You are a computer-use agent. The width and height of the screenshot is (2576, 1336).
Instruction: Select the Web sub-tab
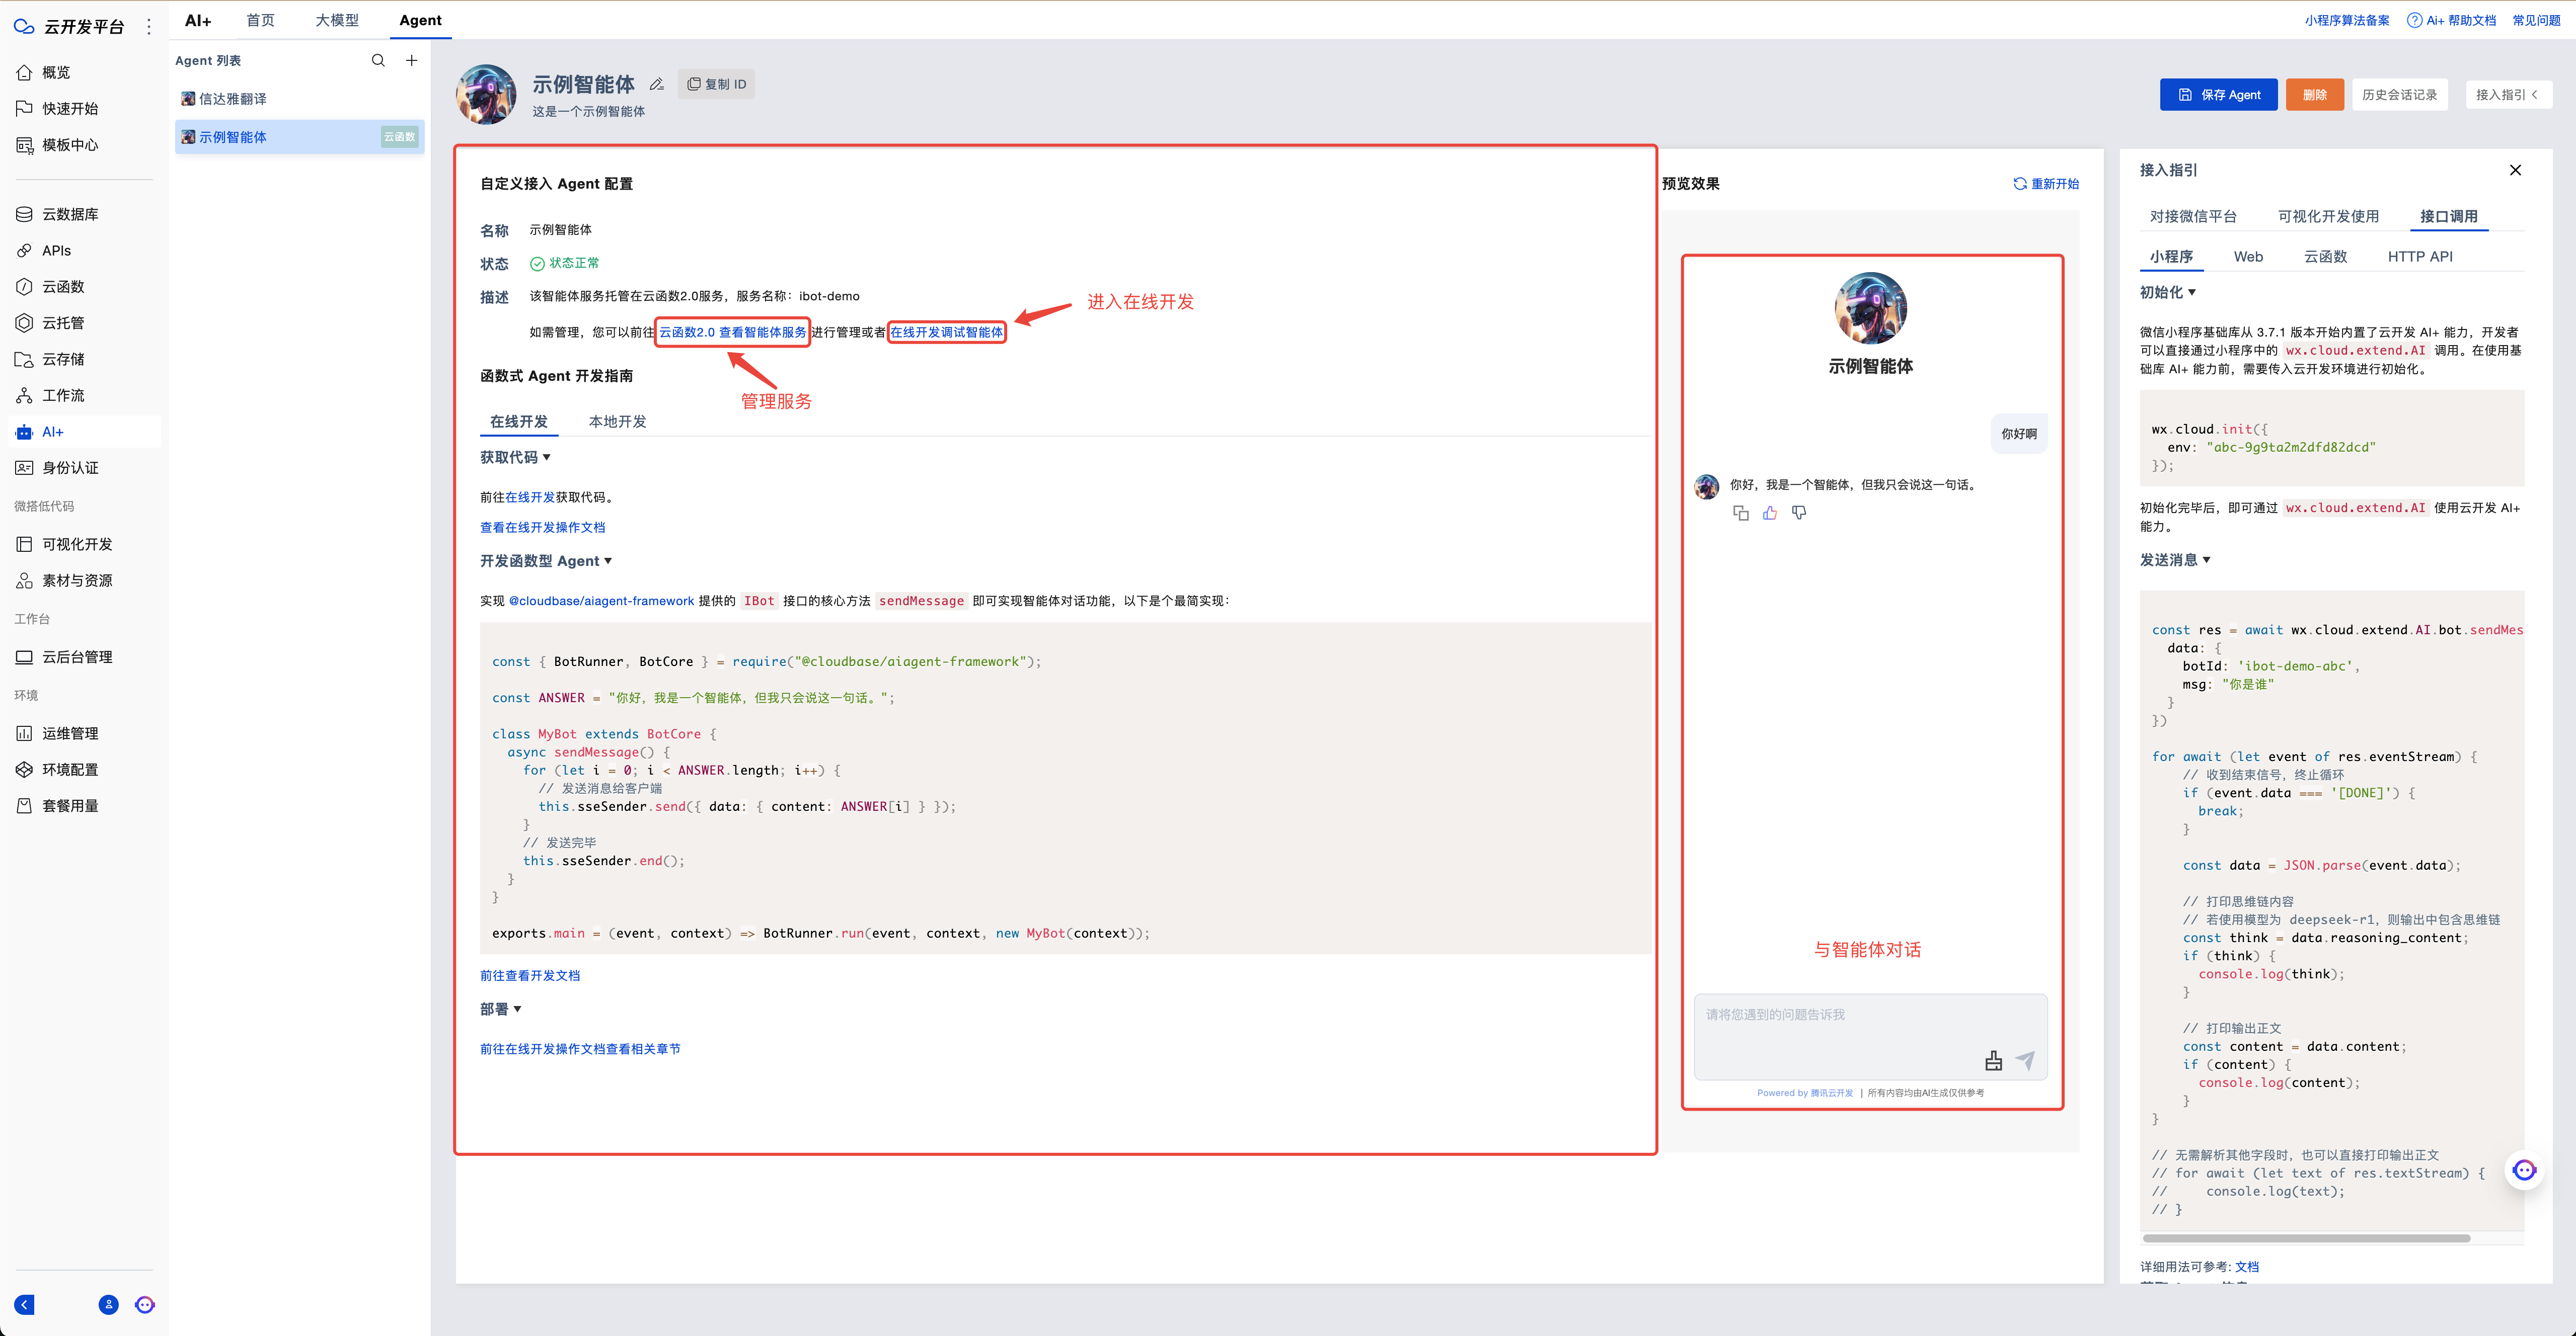2248,257
